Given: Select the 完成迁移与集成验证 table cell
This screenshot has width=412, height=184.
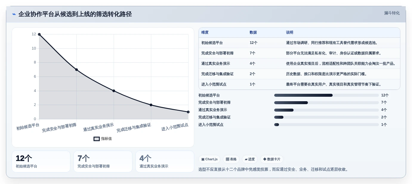Looking at the screenshot, I should pos(217,74).
